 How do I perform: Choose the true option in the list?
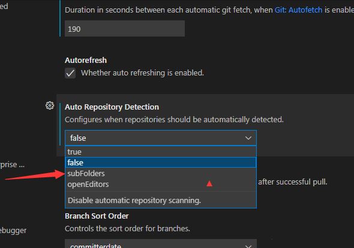tap(161, 152)
